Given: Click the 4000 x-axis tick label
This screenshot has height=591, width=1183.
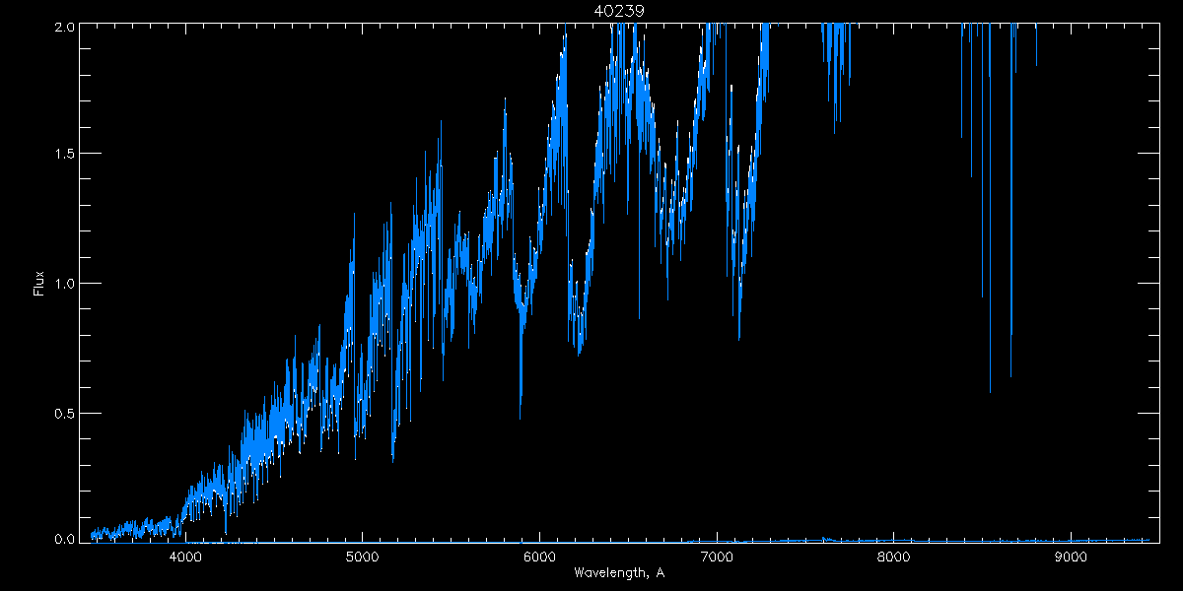Looking at the screenshot, I should pos(185,556).
